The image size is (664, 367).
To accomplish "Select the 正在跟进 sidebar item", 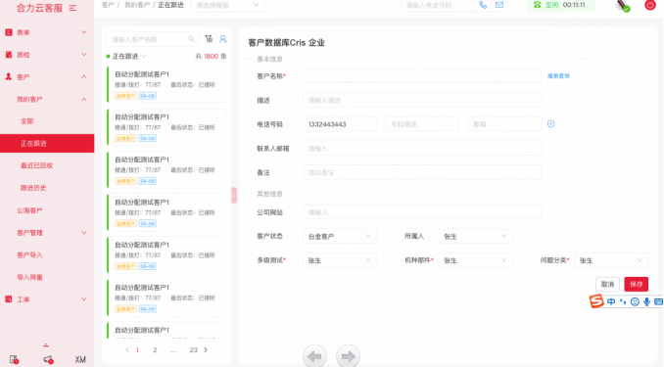I will point(47,144).
